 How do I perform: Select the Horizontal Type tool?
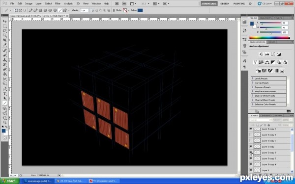tap(5, 94)
